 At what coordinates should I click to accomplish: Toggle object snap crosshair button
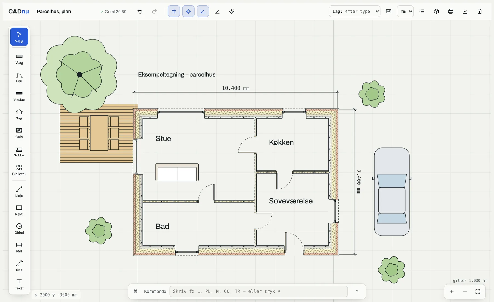tap(188, 11)
